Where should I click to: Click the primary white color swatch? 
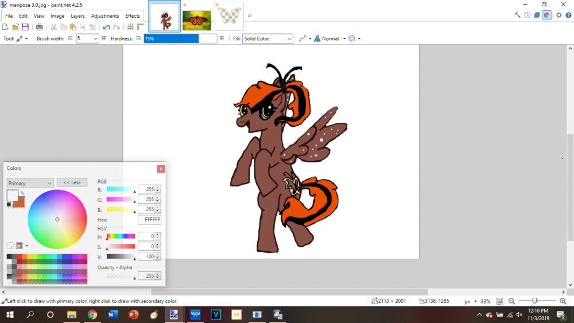pos(11,195)
